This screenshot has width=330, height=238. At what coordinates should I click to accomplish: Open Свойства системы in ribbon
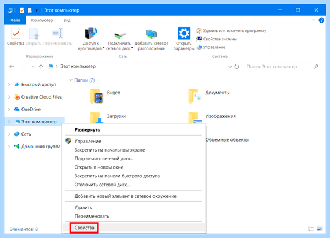point(217,39)
